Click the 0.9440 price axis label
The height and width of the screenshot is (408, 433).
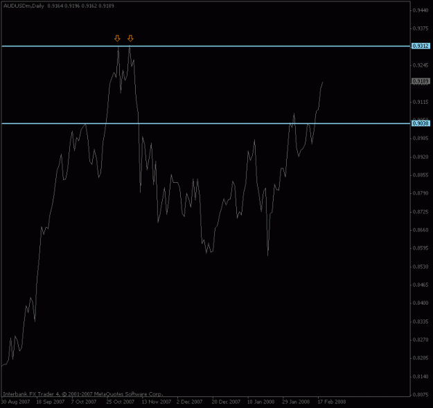point(421,10)
